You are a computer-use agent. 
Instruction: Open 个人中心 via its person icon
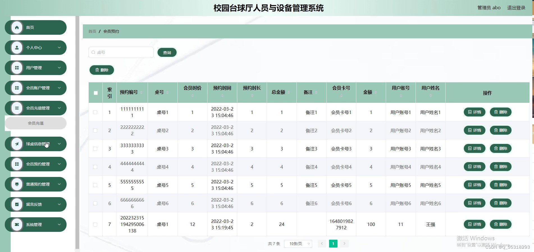(x=17, y=48)
